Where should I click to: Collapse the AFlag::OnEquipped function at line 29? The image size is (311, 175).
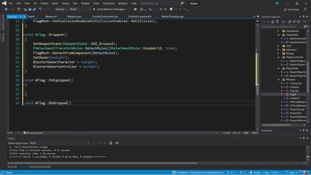tap(24, 80)
